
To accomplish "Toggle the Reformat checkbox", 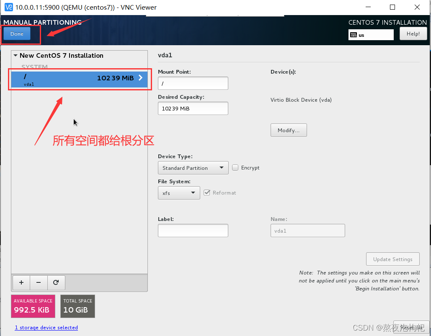I will pyautogui.click(x=207, y=193).
